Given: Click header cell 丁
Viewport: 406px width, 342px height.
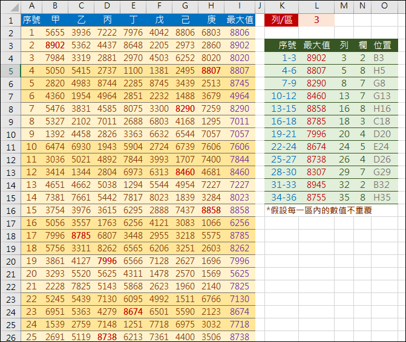Looking at the screenshot, I should point(133,20).
